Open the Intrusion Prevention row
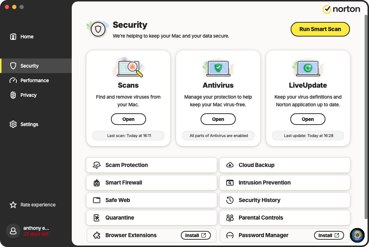369x247 pixels. coord(285,183)
